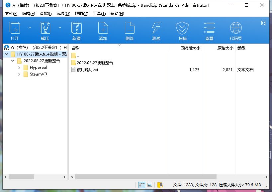
Task: Click the file list scroll-left arrow
Action: point(72,177)
